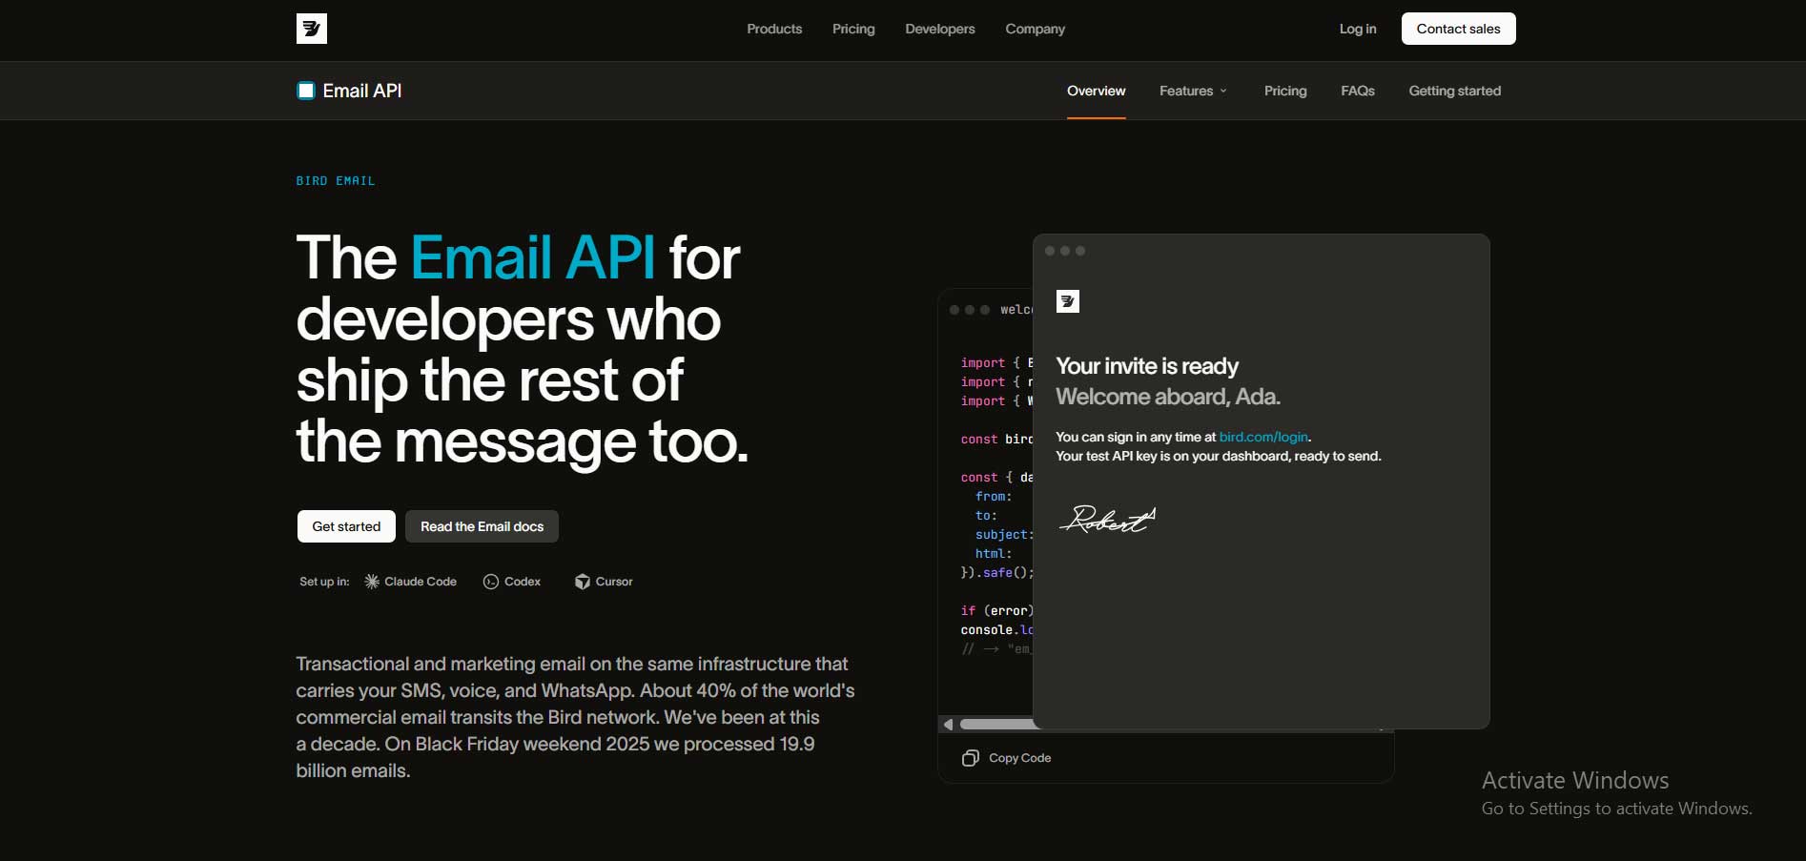Image resolution: width=1806 pixels, height=861 pixels.
Task: Click the BIRD EMAIL label text
Action: pos(336,181)
